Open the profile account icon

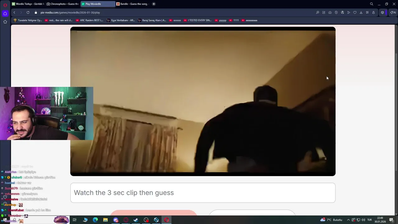(x=373, y=12)
